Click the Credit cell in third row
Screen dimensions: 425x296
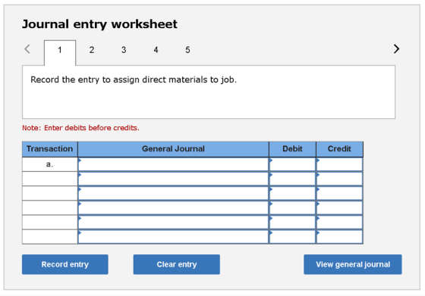[340, 194]
